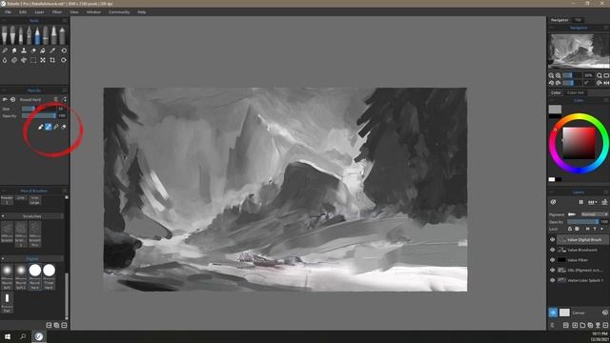
Task: Hide the Watercolor Splash 1 layer
Action: click(553, 280)
